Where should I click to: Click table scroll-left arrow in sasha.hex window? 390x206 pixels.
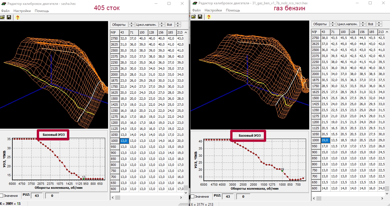(x=113, y=197)
